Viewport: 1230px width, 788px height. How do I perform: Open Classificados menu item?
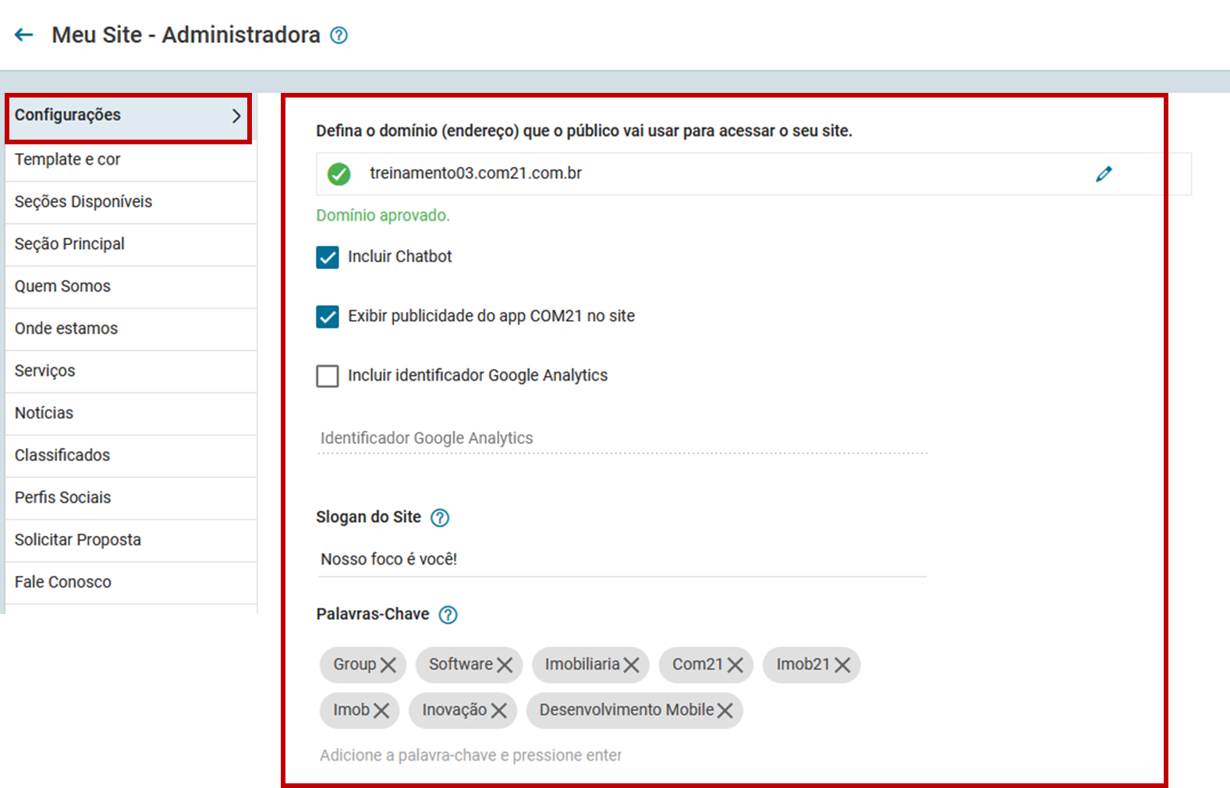point(131,455)
